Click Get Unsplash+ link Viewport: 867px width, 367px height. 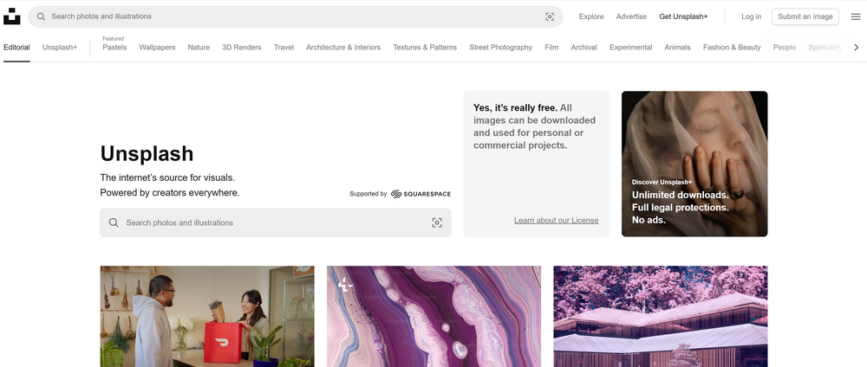coord(683,16)
